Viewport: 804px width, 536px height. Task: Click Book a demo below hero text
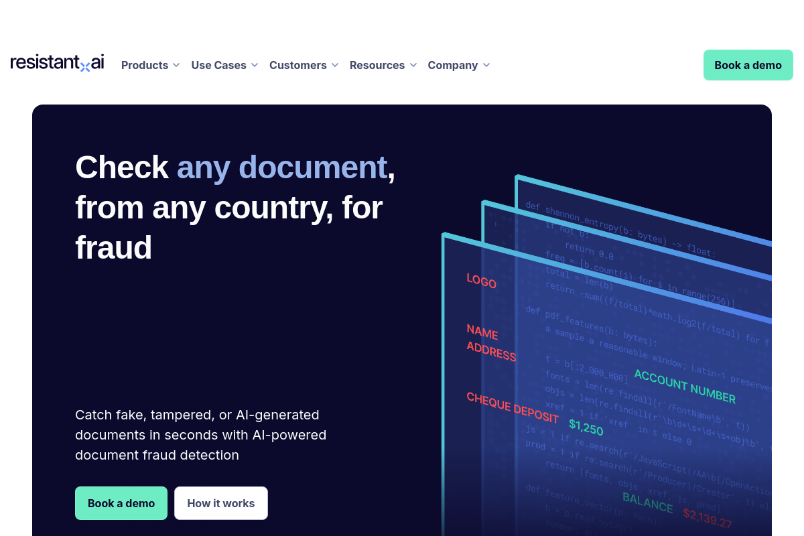pos(121,503)
